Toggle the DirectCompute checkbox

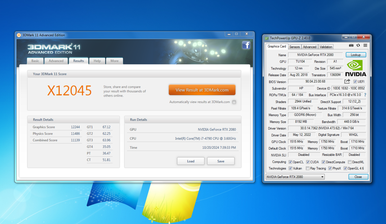click(x=323, y=162)
